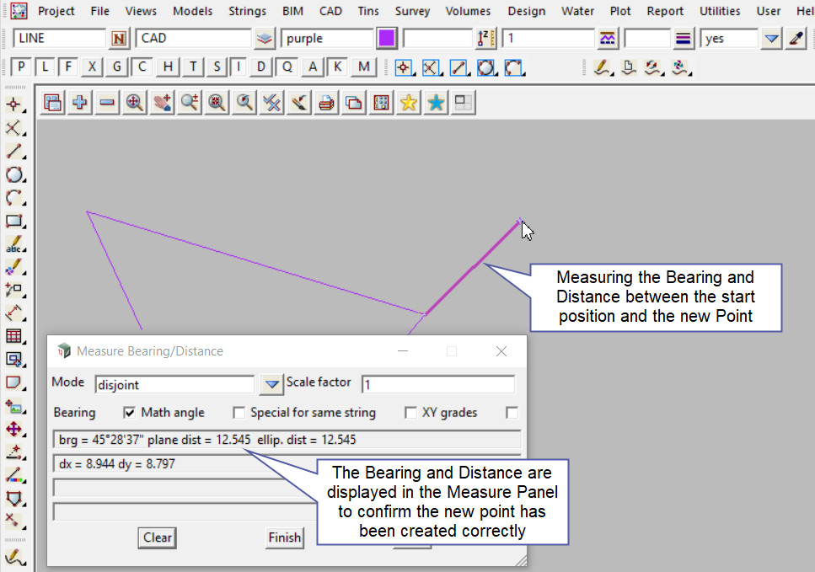Open the Survey menu
Viewport: 815px width, 572px height.
[412, 11]
